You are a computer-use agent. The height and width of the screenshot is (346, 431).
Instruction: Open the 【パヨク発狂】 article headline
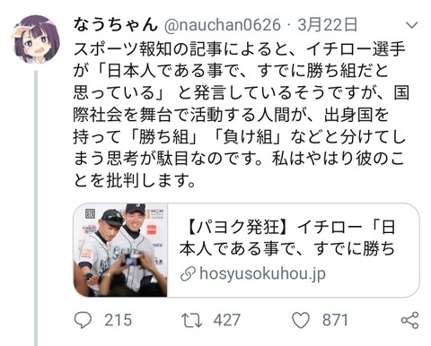coord(287,238)
